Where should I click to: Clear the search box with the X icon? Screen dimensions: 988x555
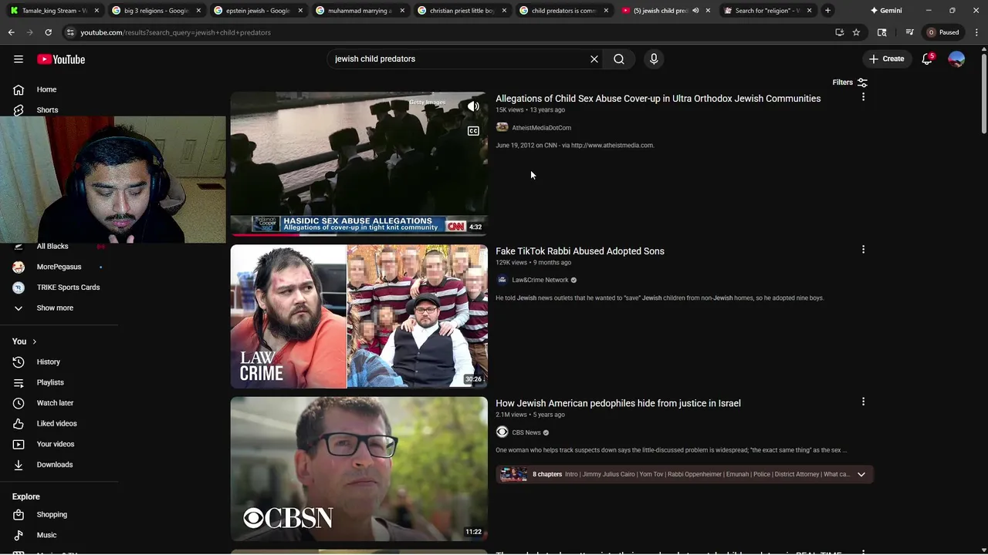pos(594,59)
